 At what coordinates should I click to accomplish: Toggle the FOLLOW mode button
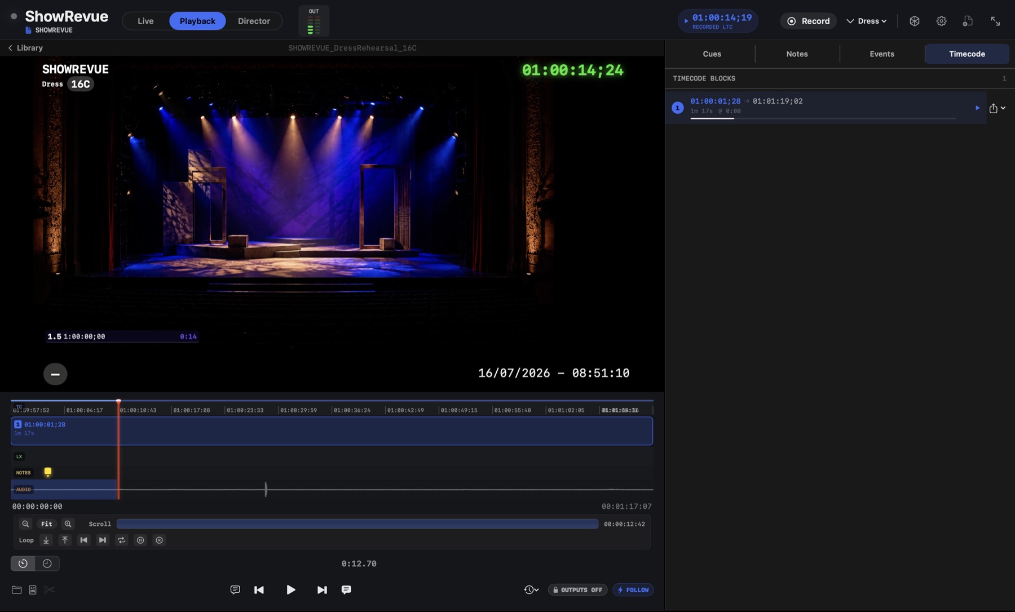[x=633, y=590]
